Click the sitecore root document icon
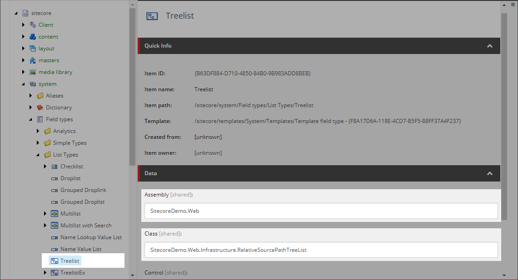Viewport: 518px width, 280px height. tap(25, 13)
